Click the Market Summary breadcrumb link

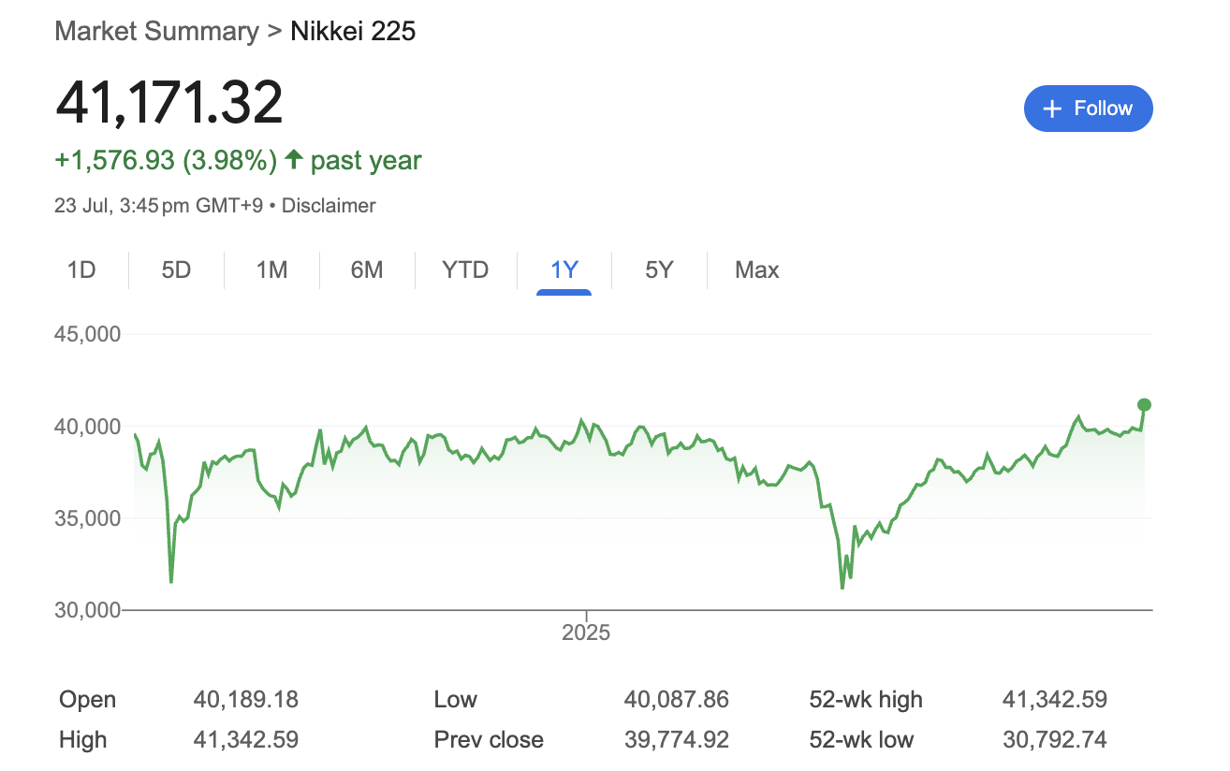156,31
